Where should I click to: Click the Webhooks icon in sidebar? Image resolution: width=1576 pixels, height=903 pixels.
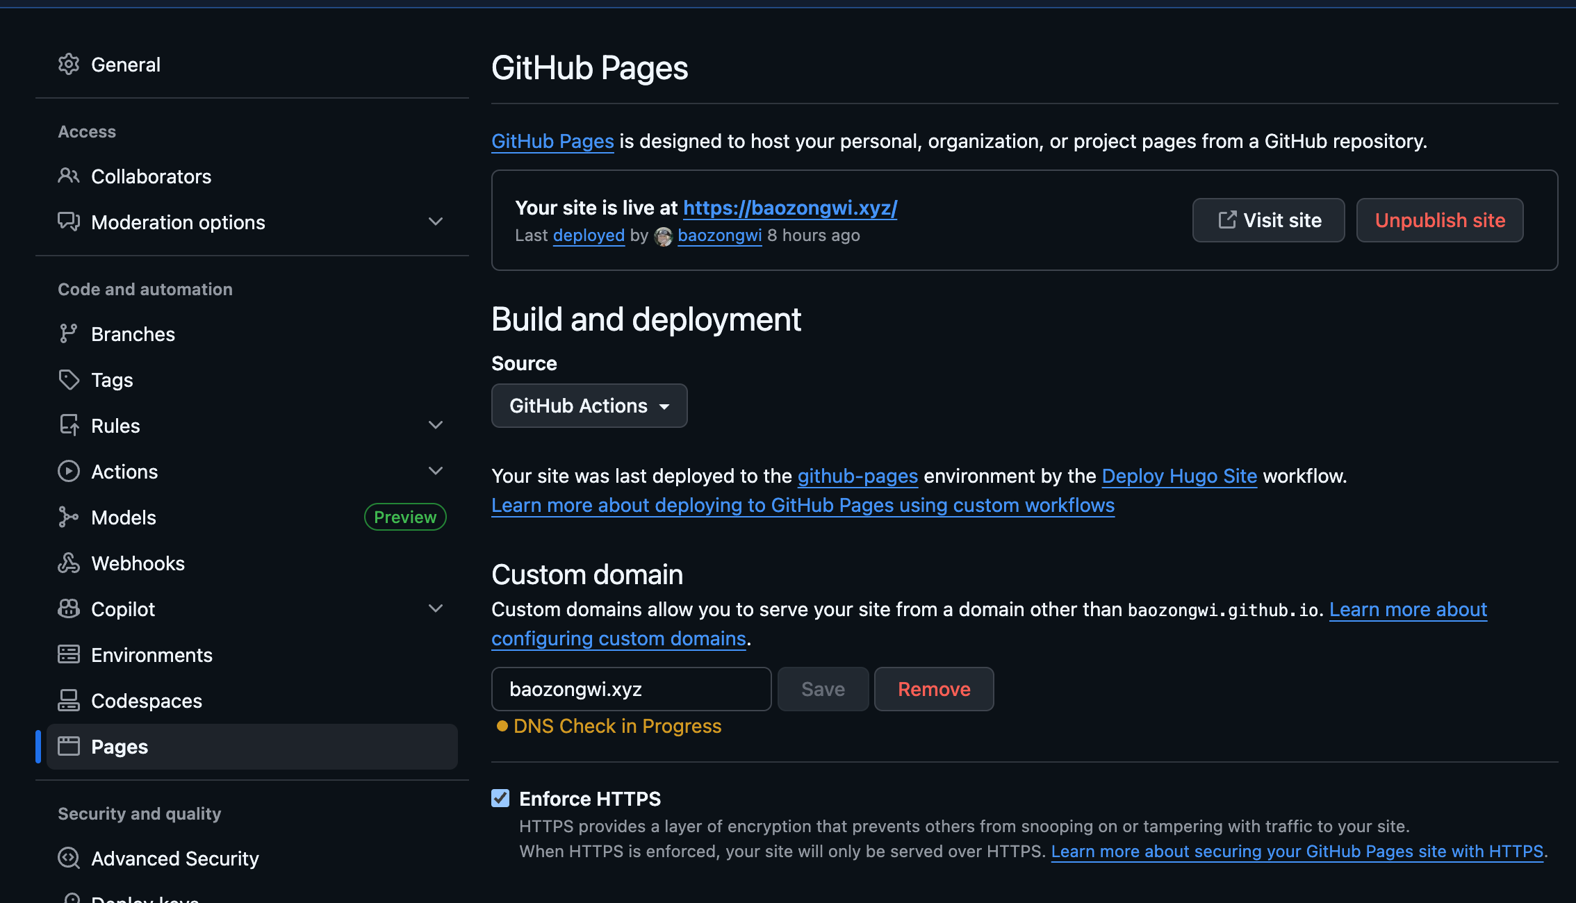click(69, 563)
